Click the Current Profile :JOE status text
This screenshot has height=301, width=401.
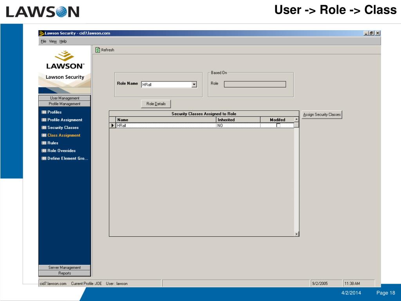(x=87, y=284)
